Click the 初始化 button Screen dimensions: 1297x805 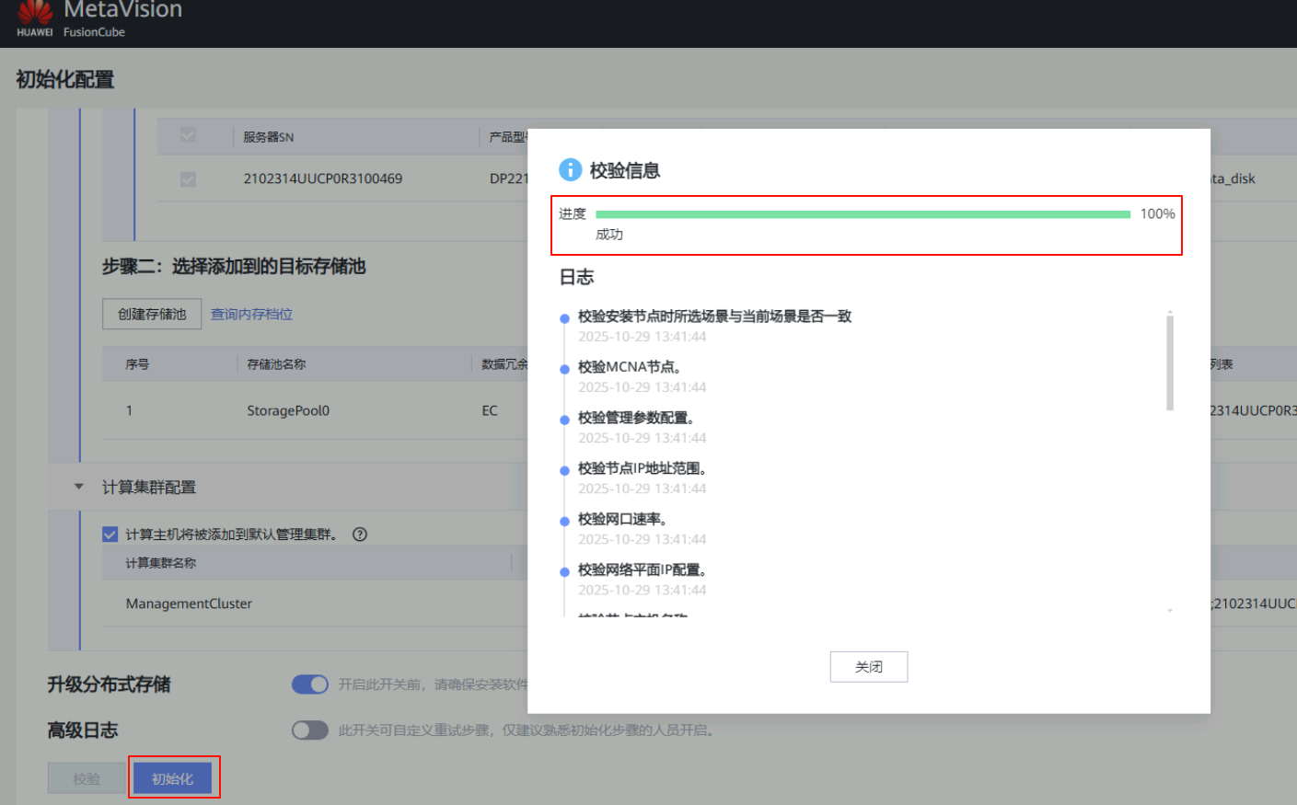coord(173,778)
